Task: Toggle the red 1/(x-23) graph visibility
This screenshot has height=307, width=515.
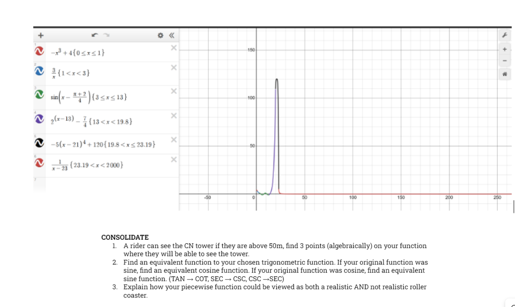Action: coord(39,163)
